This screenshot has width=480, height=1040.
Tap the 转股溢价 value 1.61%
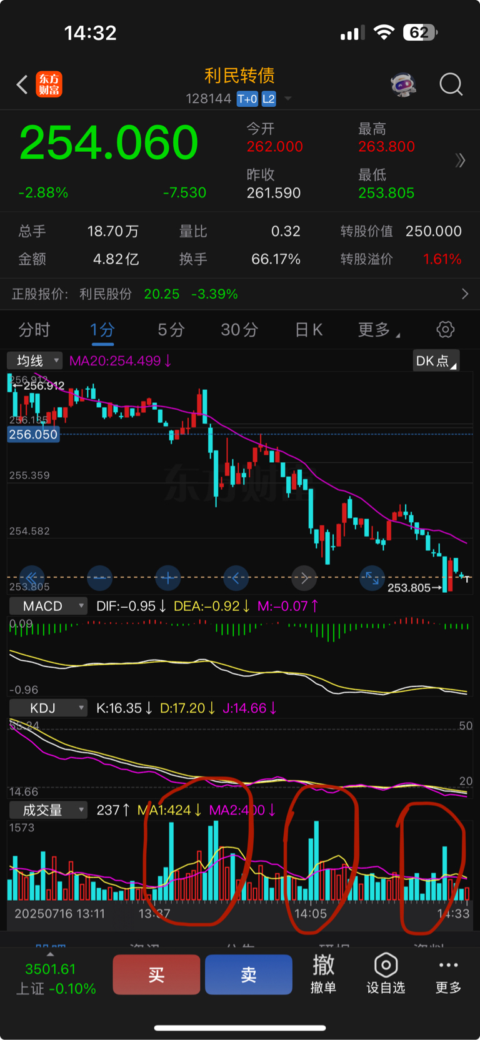click(442, 259)
